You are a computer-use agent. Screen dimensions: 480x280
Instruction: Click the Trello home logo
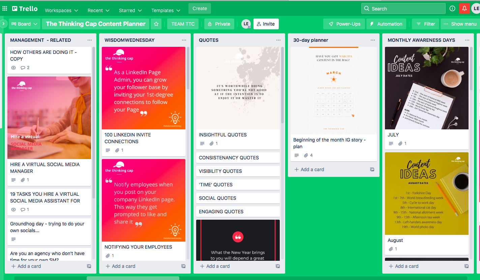tap(25, 9)
